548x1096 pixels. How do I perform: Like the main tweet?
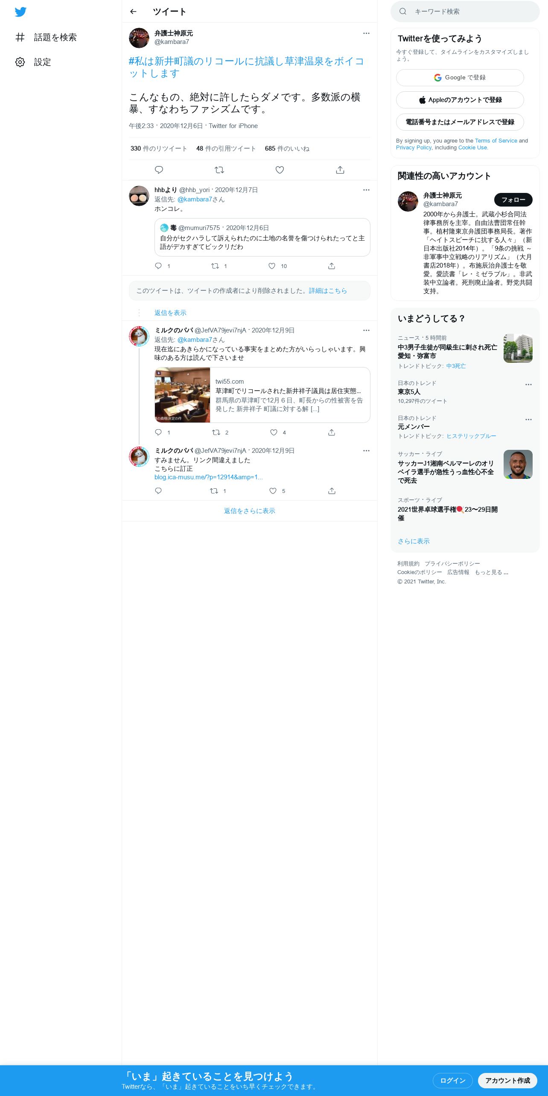tap(280, 170)
